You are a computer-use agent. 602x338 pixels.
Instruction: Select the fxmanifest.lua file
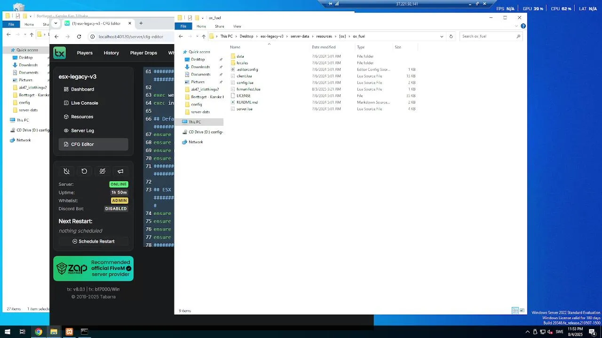(248, 89)
